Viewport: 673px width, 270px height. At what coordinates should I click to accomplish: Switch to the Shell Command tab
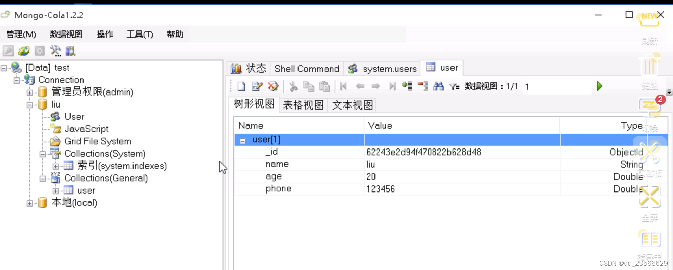pyautogui.click(x=307, y=69)
